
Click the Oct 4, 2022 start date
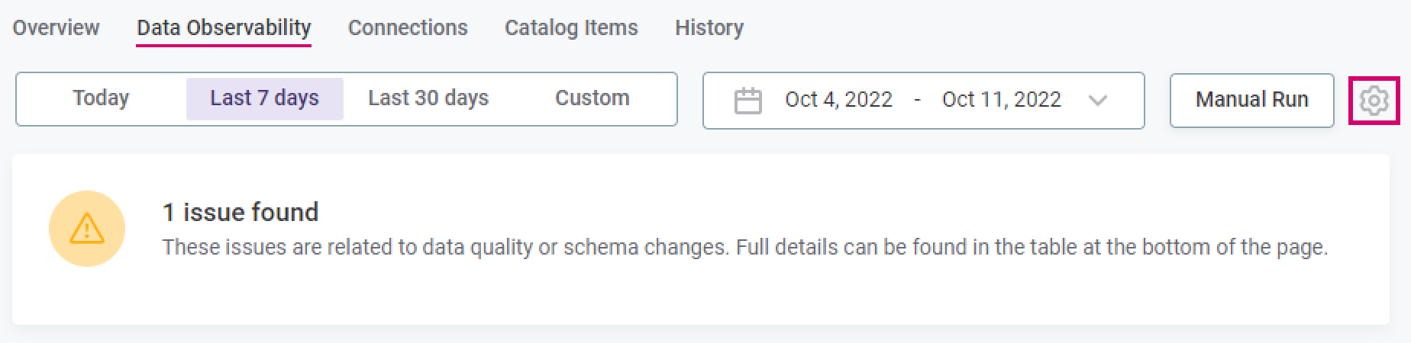point(838,100)
